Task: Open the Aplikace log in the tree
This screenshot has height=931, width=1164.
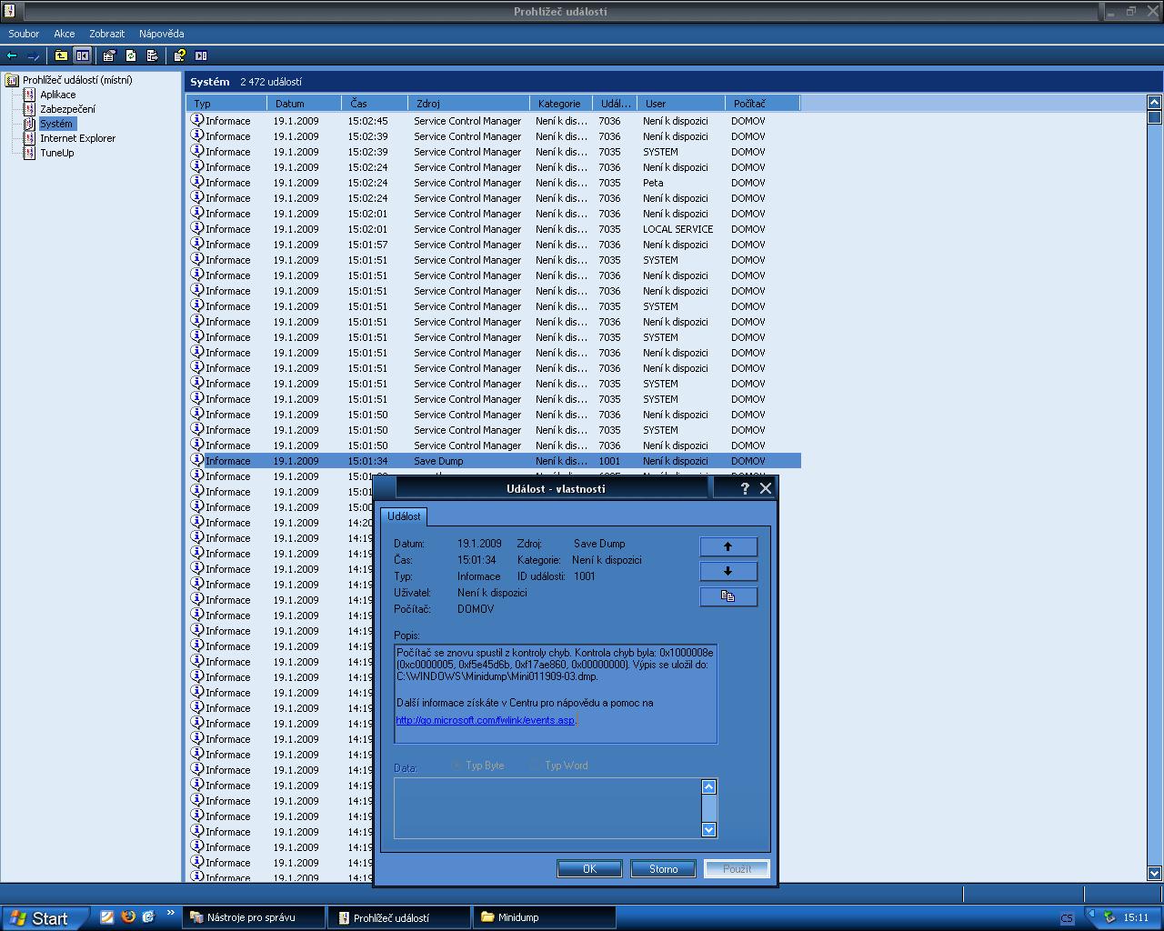Action: tap(57, 95)
